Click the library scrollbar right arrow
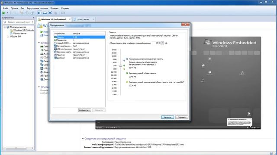 pos(32,148)
